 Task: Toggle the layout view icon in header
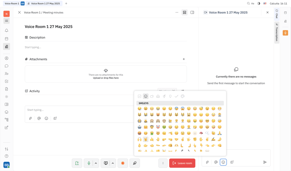pyautogui.click(x=184, y=12)
